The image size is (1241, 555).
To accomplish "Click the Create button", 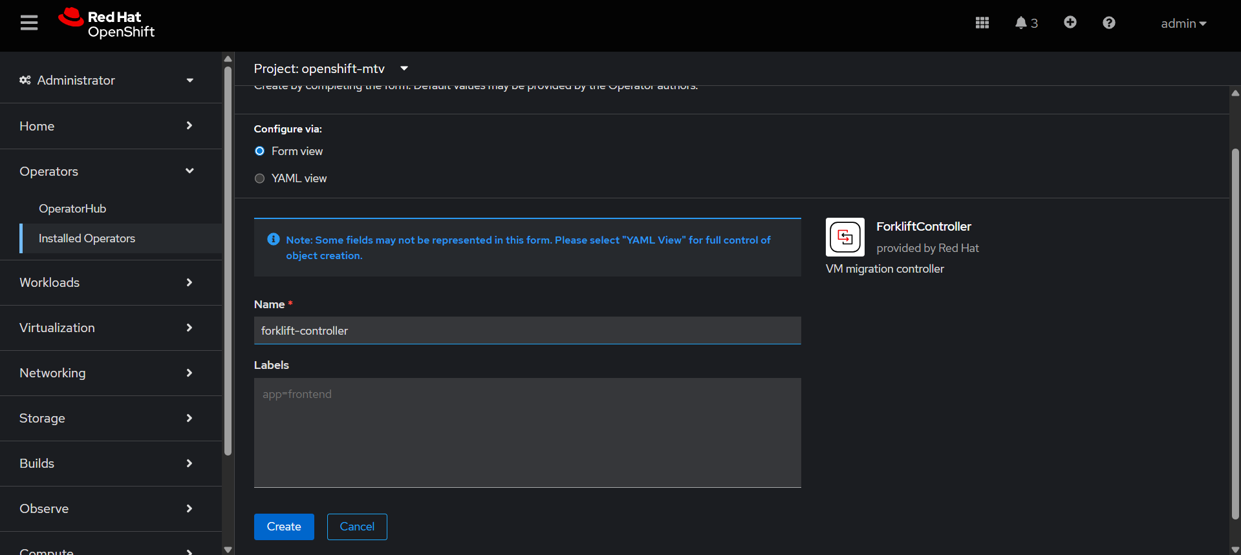I will (x=284, y=527).
